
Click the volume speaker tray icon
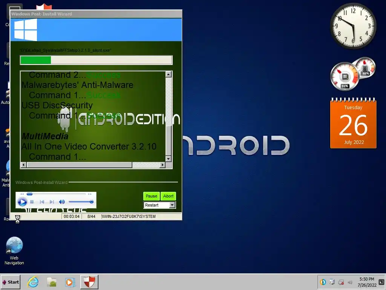pos(350,282)
